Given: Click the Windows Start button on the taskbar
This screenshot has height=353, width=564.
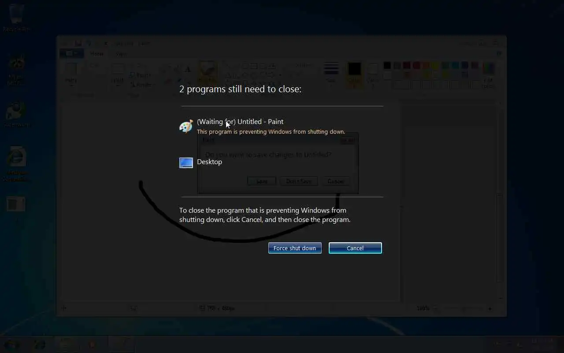Looking at the screenshot, I should tap(12, 344).
